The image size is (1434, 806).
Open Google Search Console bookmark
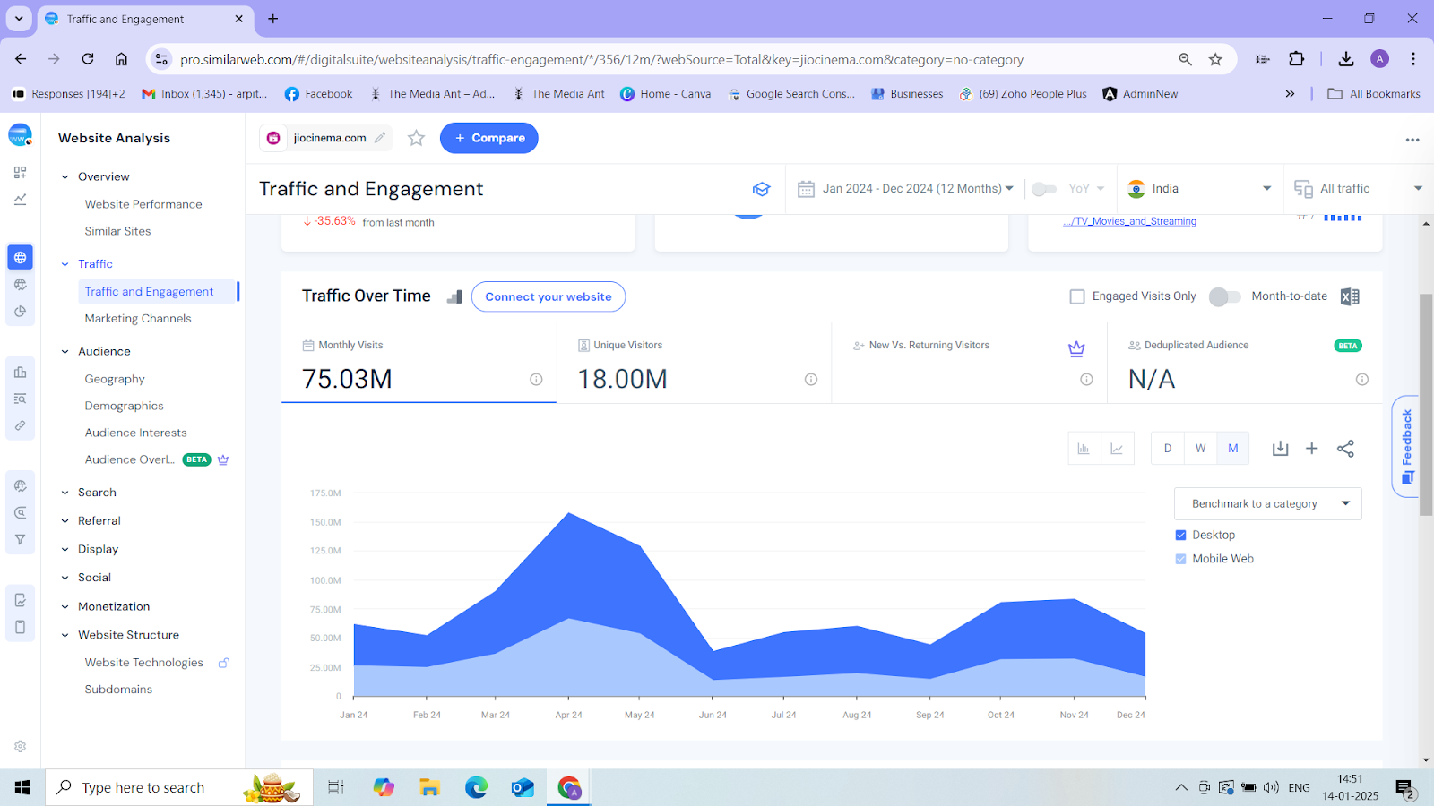click(x=791, y=94)
